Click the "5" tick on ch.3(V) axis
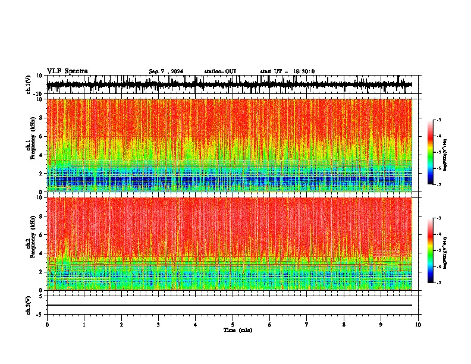The height and width of the screenshot is (364, 471). coord(42,296)
